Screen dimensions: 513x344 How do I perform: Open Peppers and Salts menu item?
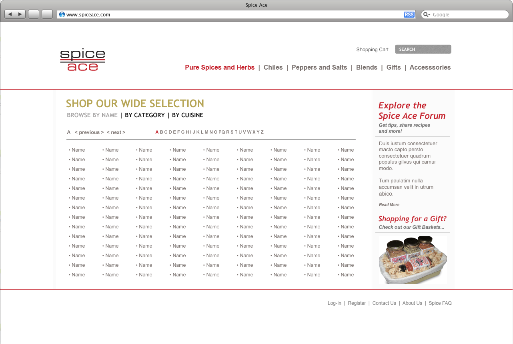tap(319, 67)
